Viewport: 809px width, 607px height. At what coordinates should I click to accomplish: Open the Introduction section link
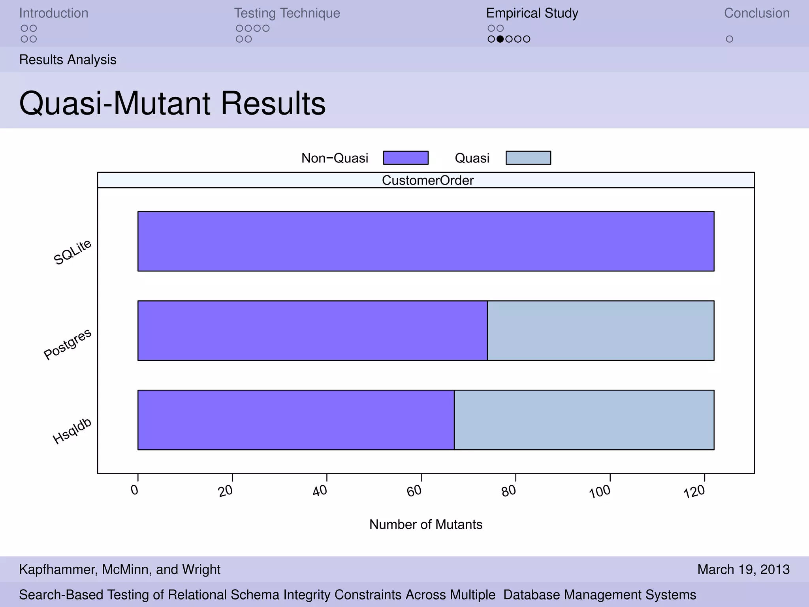pos(54,13)
